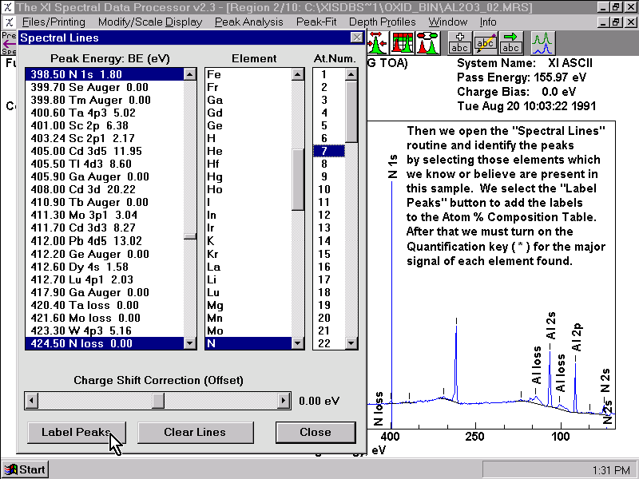Click the peak width arrows toolbar icon

pyautogui.click(x=377, y=43)
